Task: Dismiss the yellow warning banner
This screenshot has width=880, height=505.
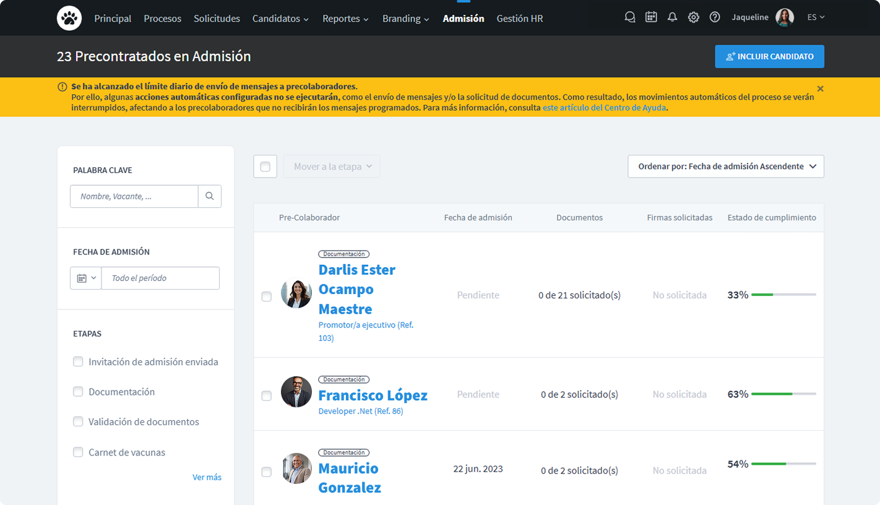Action: (820, 88)
